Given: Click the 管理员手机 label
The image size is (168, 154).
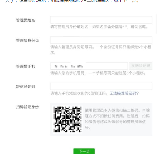Looking at the screenshot, I should pyautogui.click(x=26, y=66).
